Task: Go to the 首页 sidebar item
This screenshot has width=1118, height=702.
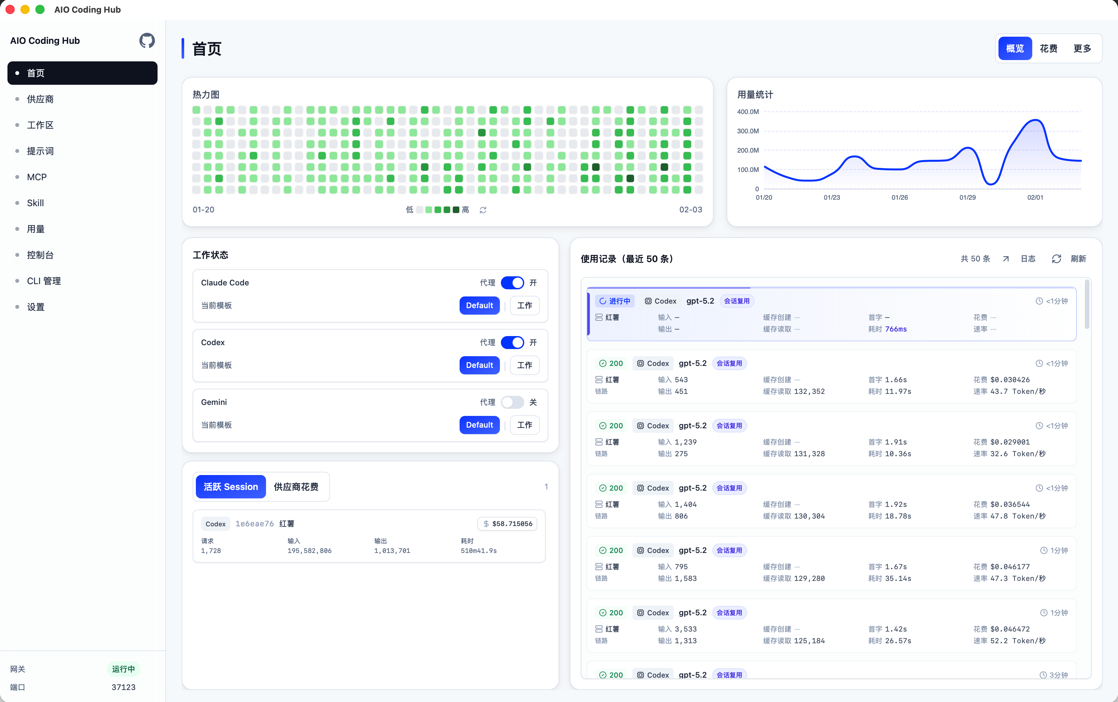Action: pos(82,73)
